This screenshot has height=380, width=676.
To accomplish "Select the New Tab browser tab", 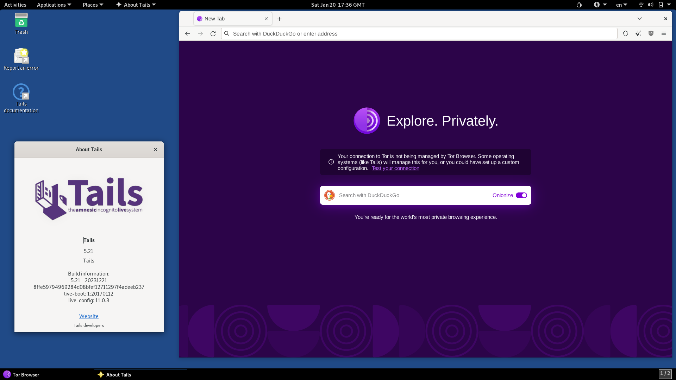I will [229, 19].
